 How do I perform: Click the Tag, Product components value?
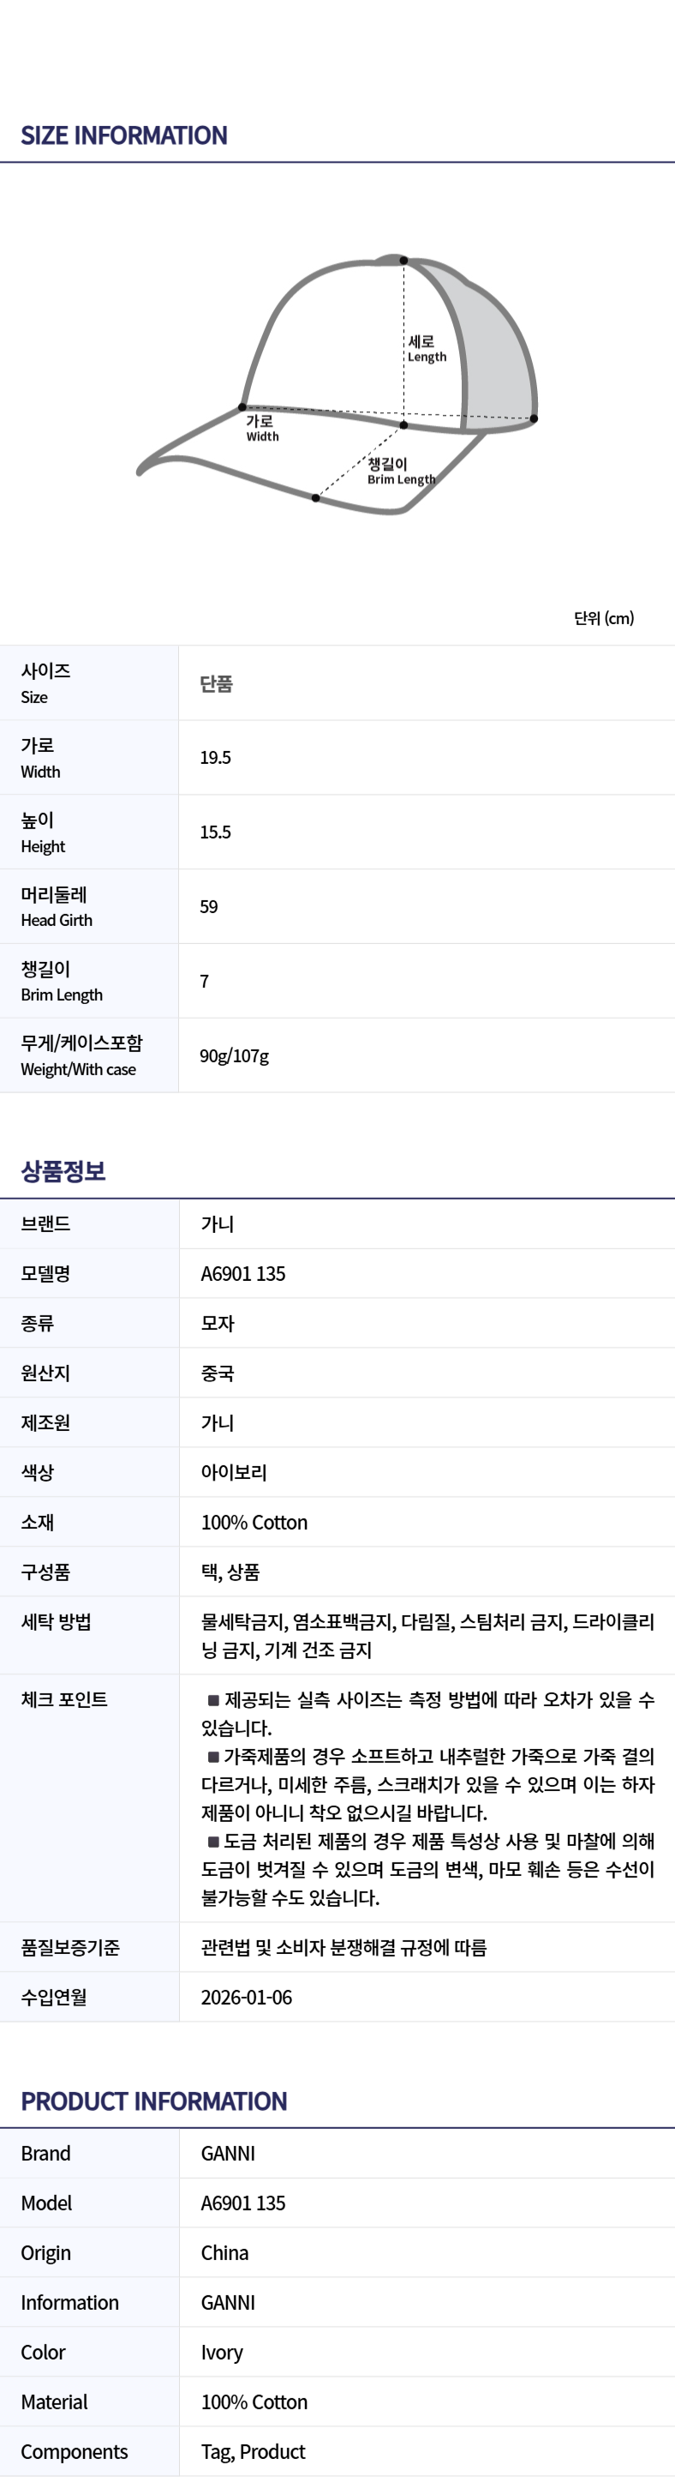(253, 2451)
